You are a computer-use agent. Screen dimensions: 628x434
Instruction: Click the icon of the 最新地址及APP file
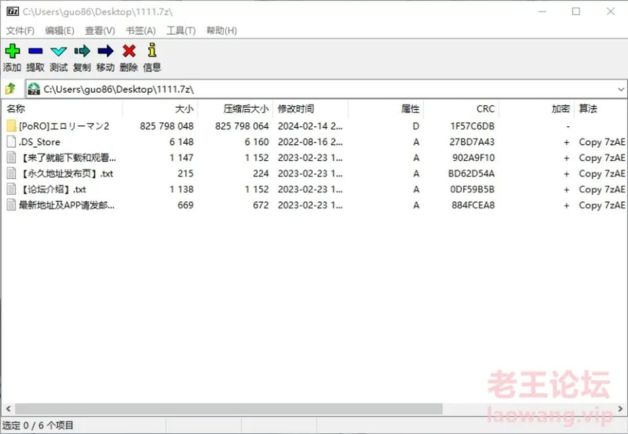click(11, 205)
